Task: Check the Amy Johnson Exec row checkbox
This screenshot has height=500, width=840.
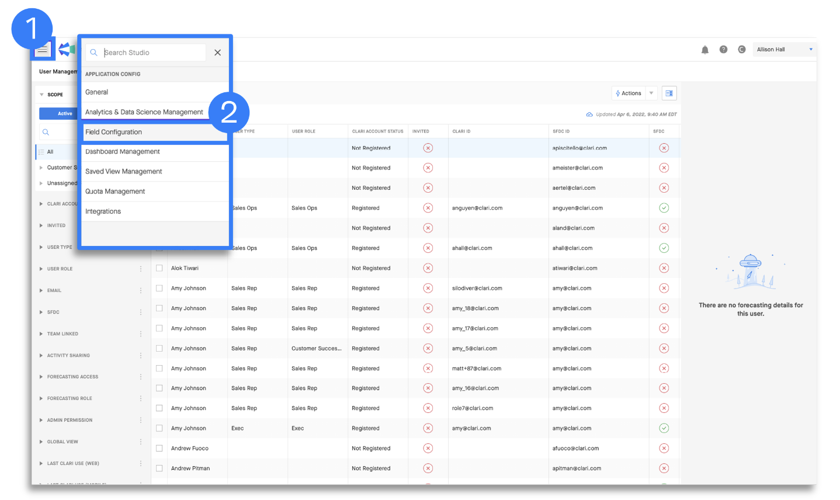Action: (x=159, y=428)
